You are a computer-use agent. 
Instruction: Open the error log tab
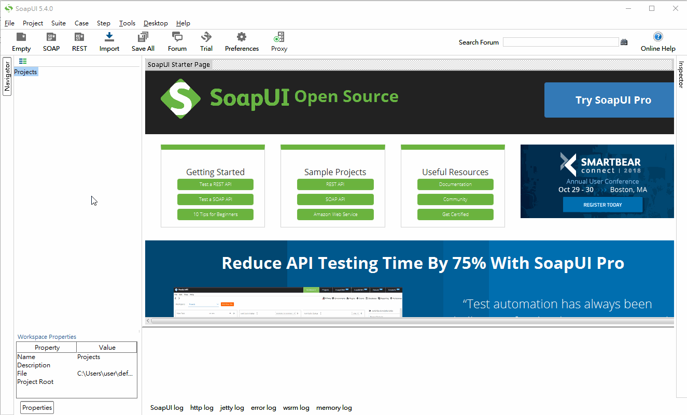263,408
